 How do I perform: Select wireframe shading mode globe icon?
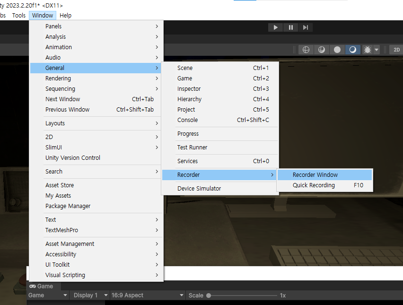[306, 50]
